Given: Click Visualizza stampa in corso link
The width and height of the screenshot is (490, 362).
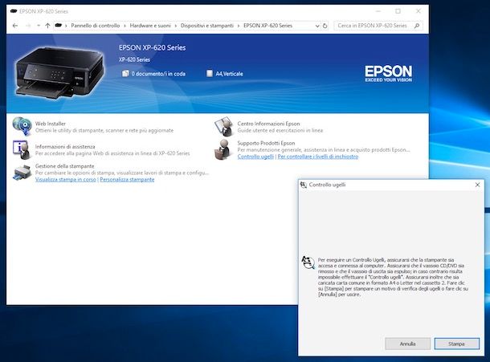Looking at the screenshot, I should 66,180.
